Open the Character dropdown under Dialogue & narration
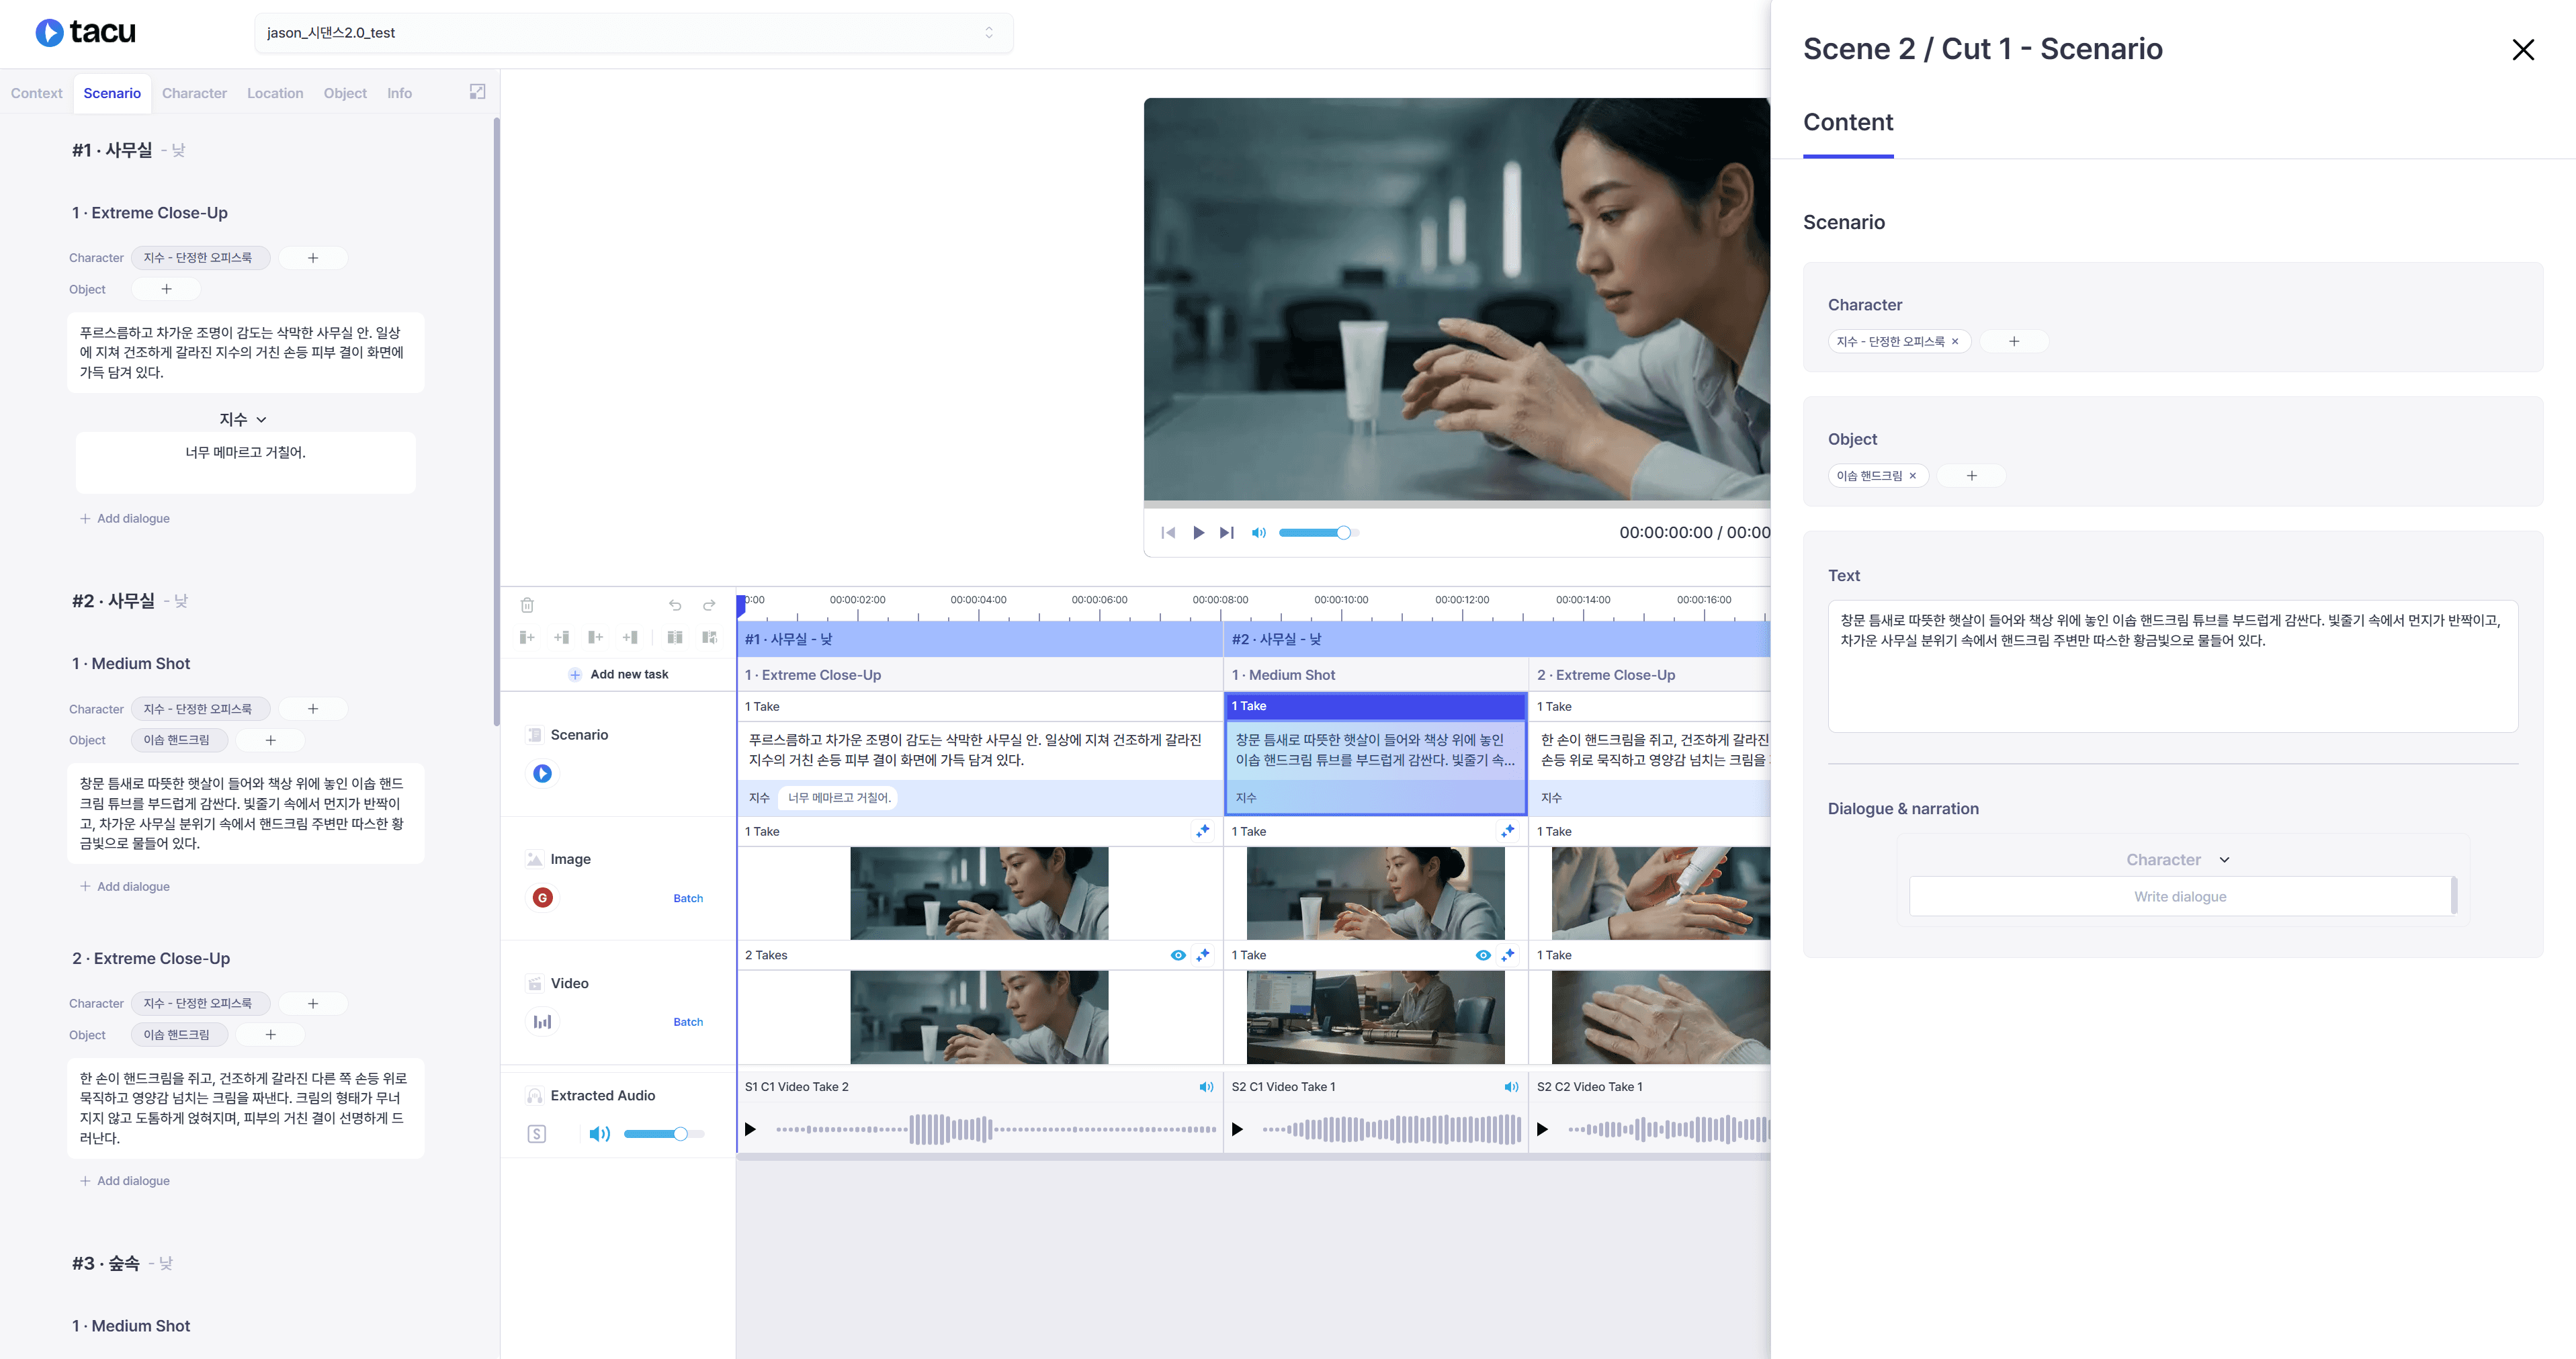Screen dimensions: 2576x1359 coord(2178,860)
